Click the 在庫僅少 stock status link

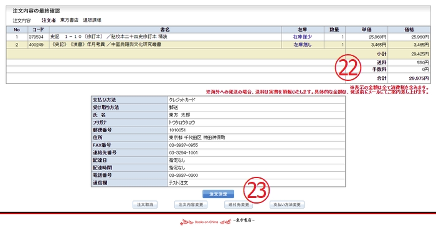[303, 37]
